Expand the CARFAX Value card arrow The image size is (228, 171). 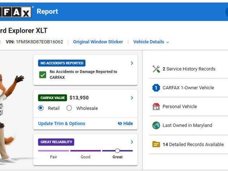pyautogui.click(x=132, y=98)
